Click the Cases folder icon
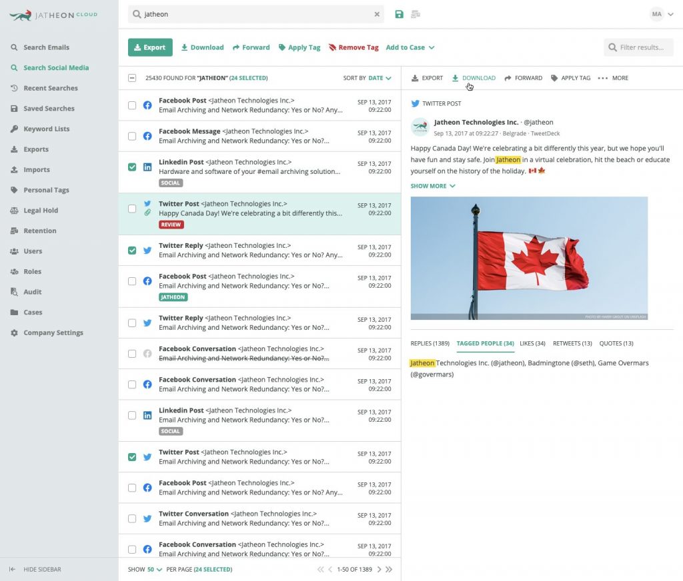The image size is (683, 581). pos(15,312)
